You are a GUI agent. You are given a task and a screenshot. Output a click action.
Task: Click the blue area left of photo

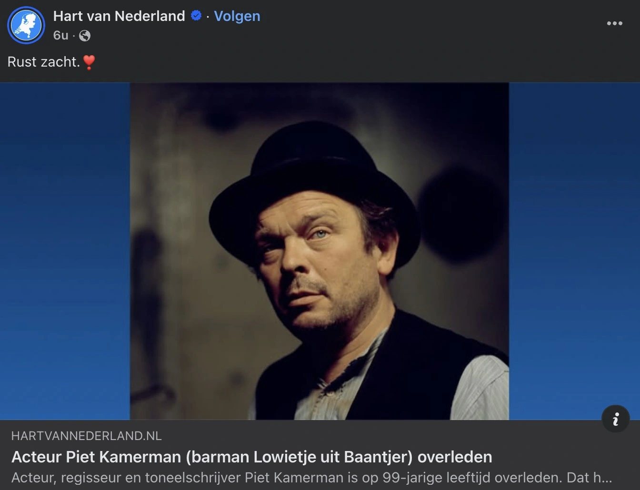point(65,251)
